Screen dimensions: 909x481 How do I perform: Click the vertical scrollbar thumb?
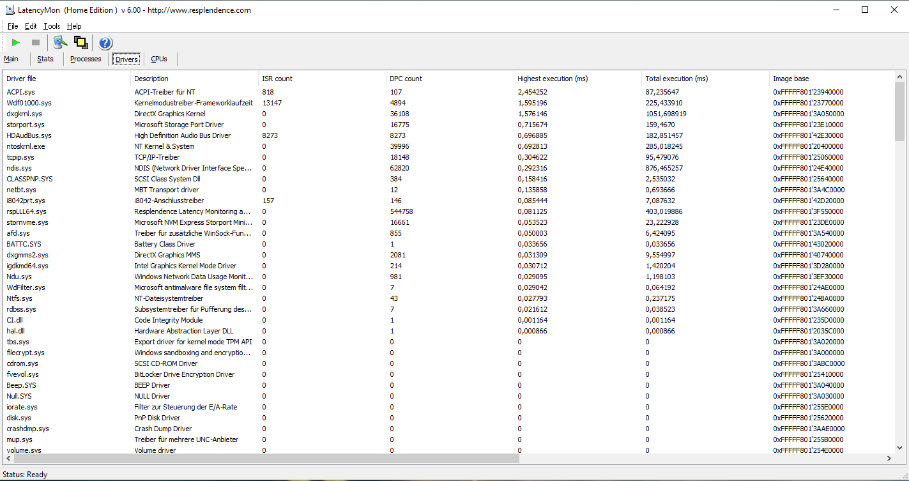899,112
